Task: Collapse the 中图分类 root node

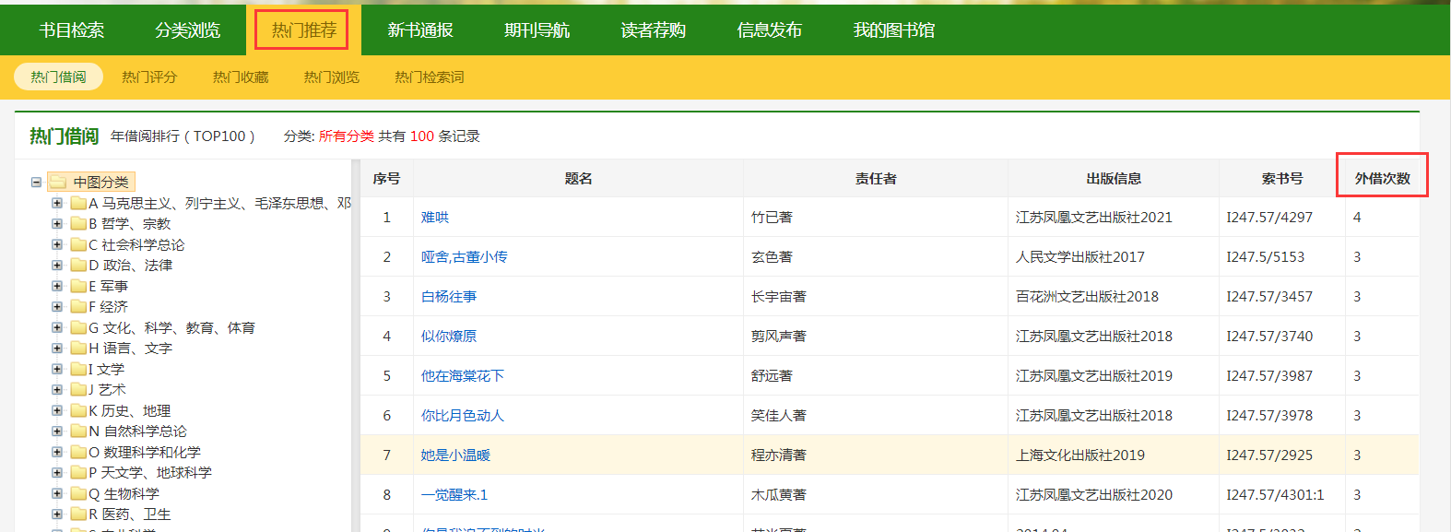Action: 36,183
